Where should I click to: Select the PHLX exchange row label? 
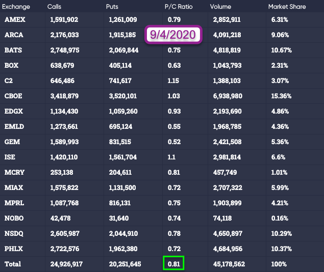coord(13,249)
